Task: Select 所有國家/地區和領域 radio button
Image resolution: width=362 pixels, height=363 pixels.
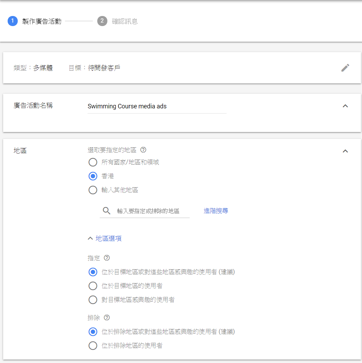Action: [93, 162]
